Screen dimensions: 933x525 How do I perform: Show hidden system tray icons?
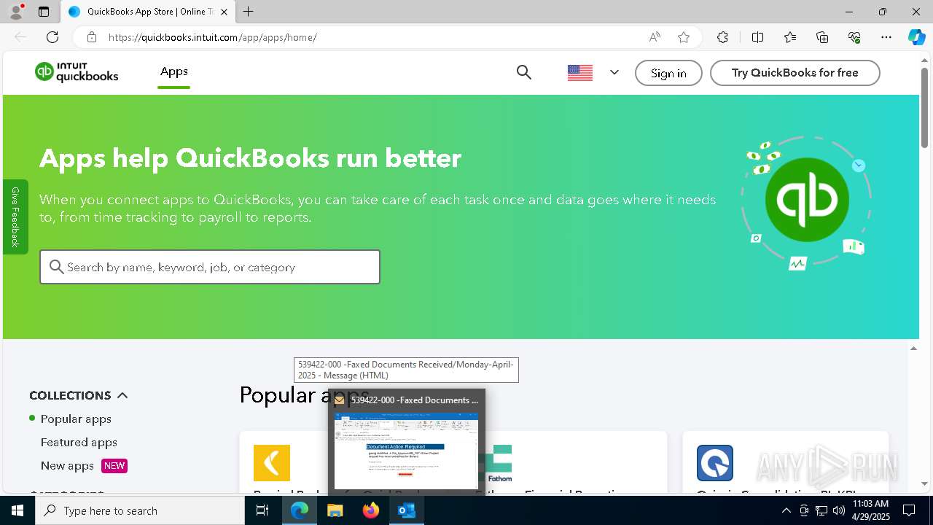pos(786,510)
